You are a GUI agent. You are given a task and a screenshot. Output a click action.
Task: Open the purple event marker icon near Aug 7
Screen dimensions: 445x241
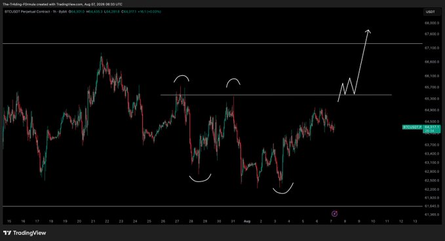click(335, 213)
